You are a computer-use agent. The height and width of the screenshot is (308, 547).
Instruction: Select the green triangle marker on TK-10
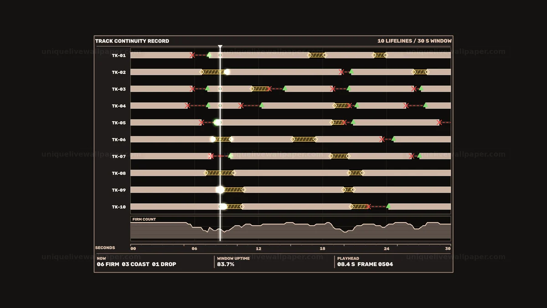(x=388, y=207)
